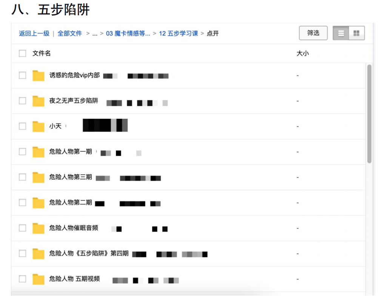384x306 pixels.
Task: Open the 诱惑的危险vip内部 folder icon
Action: 38,75
